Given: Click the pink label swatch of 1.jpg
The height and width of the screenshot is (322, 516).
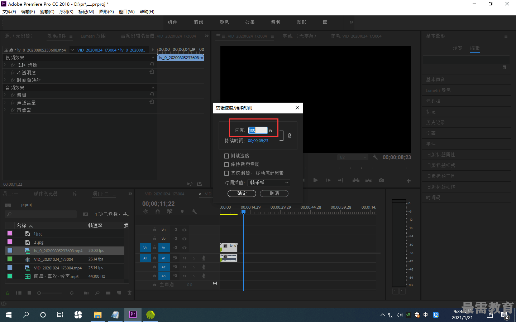Looking at the screenshot, I should (x=10, y=233).
